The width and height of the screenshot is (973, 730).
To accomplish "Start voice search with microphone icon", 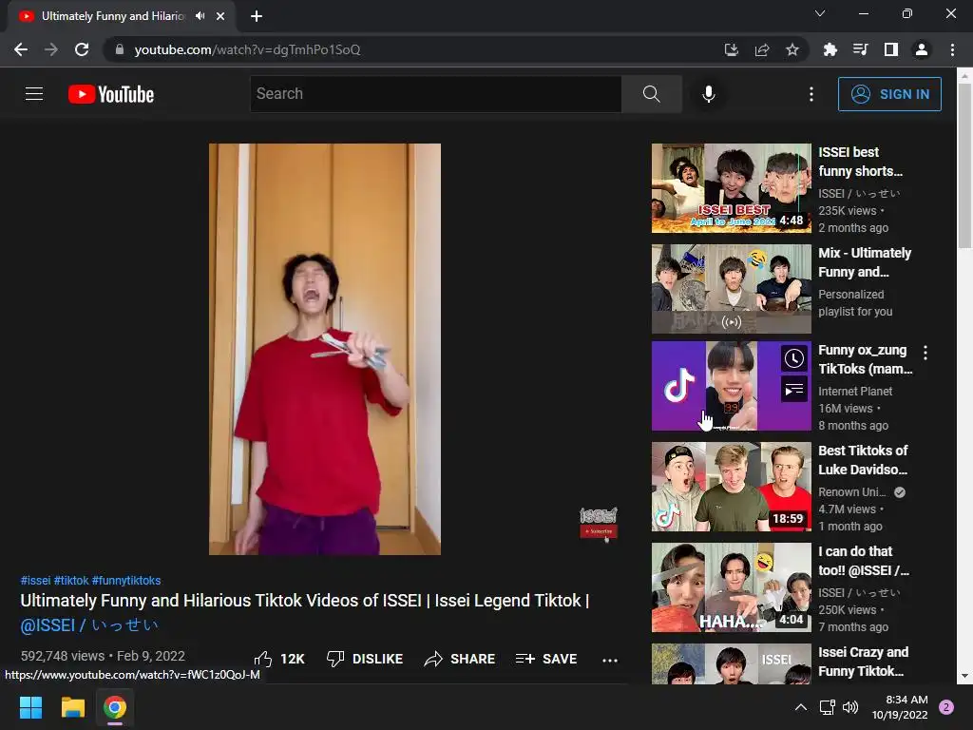I will tap(709, 94).
